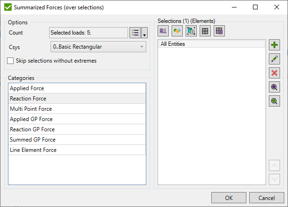Viewport: 288px width, 207px height.
Task: Enable Skip selections without extremes checkbox
Action: (11, 61)
